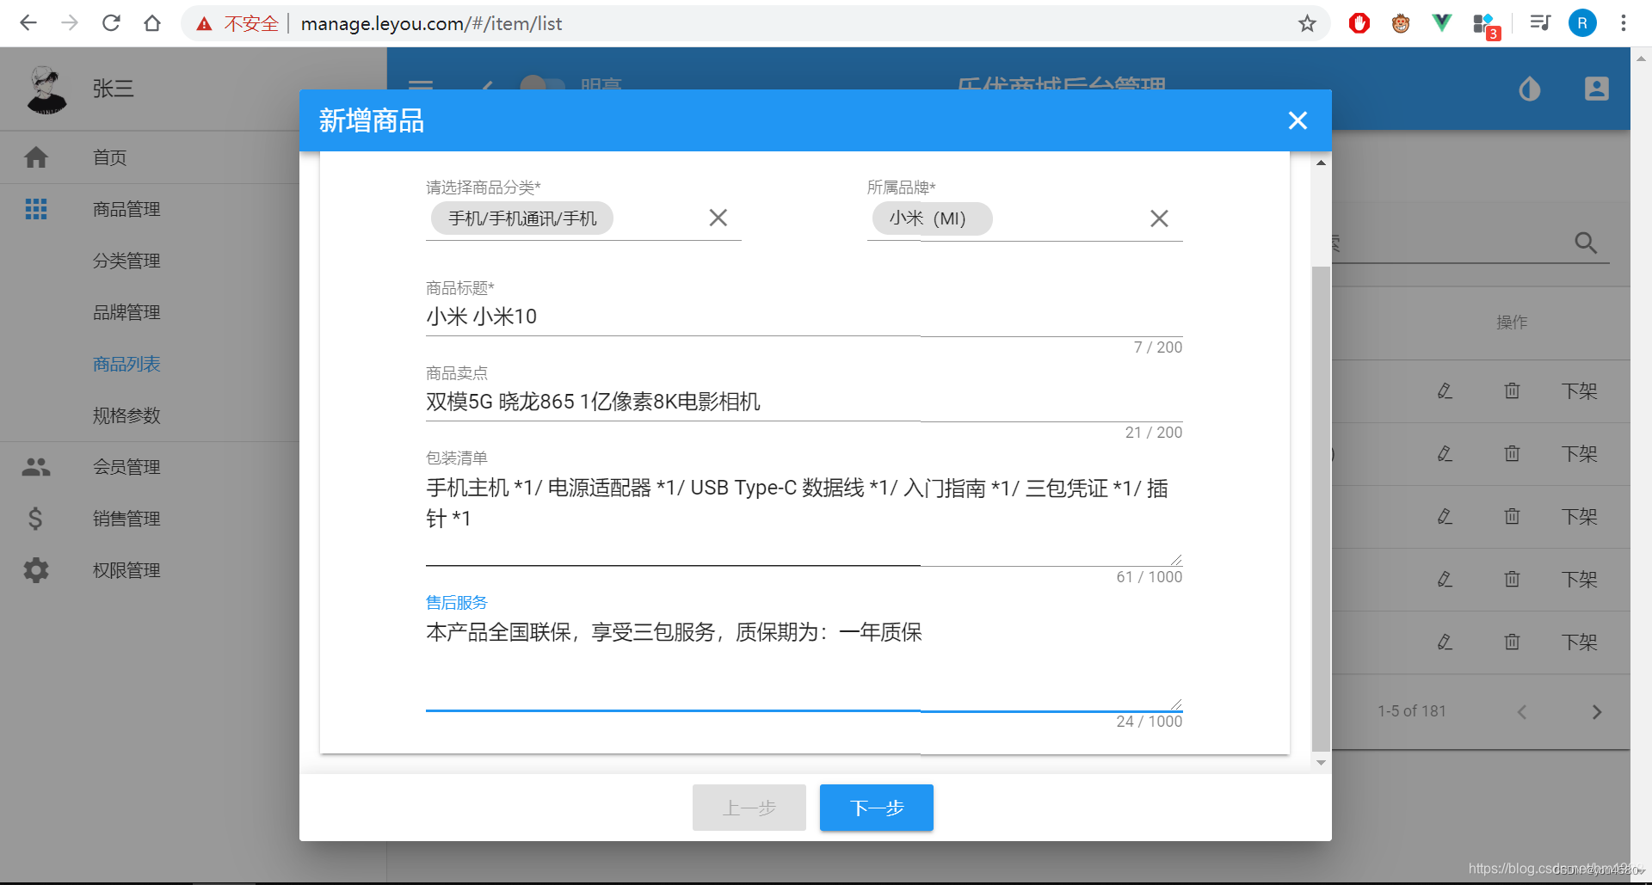Click the delete trash icon in first table row

click(1512, 391)
